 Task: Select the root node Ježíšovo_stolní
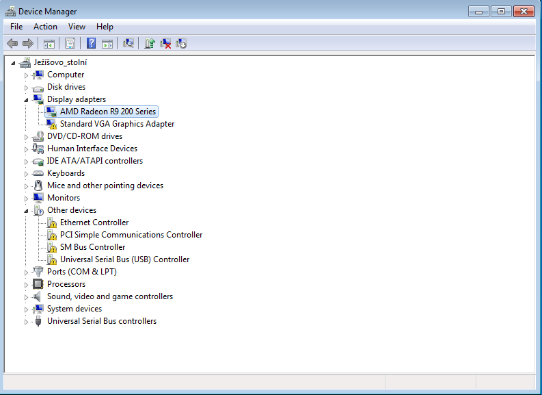60,62
